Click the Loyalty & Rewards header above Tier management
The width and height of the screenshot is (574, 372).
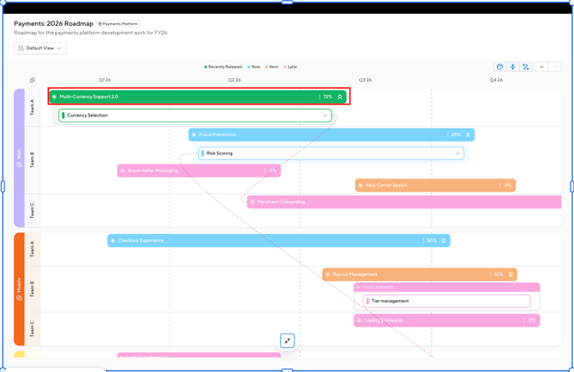point(447,287)
